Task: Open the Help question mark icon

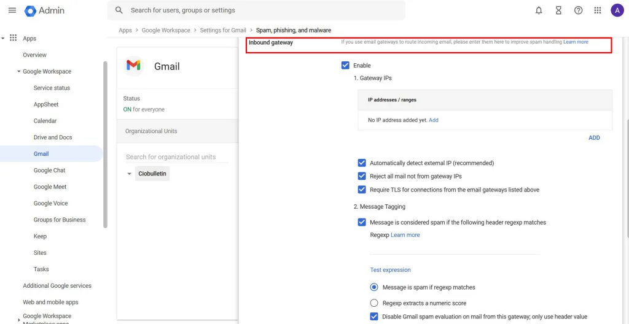Action: click(578, 10)
